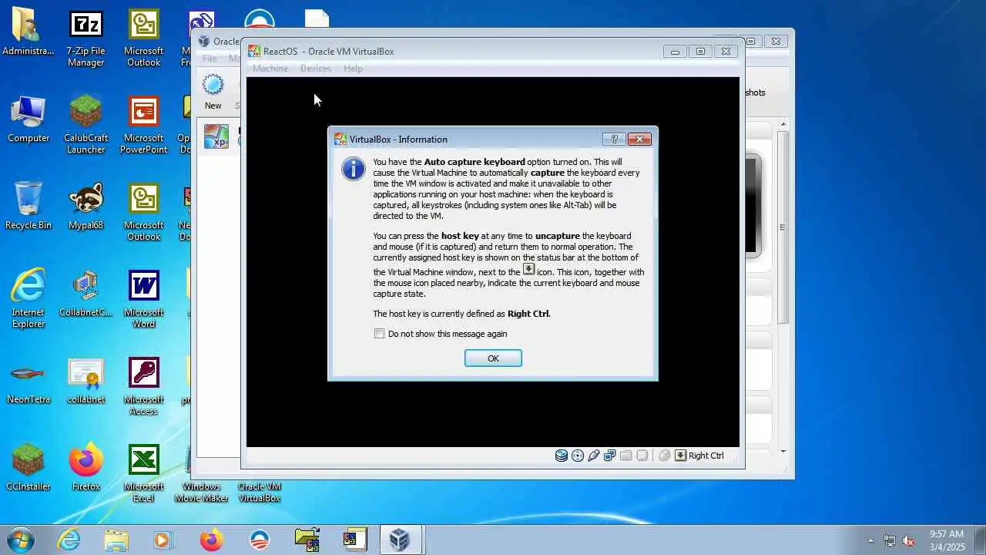
Task: Open the Help menu in ReactOS window
Action: point(353,69)
